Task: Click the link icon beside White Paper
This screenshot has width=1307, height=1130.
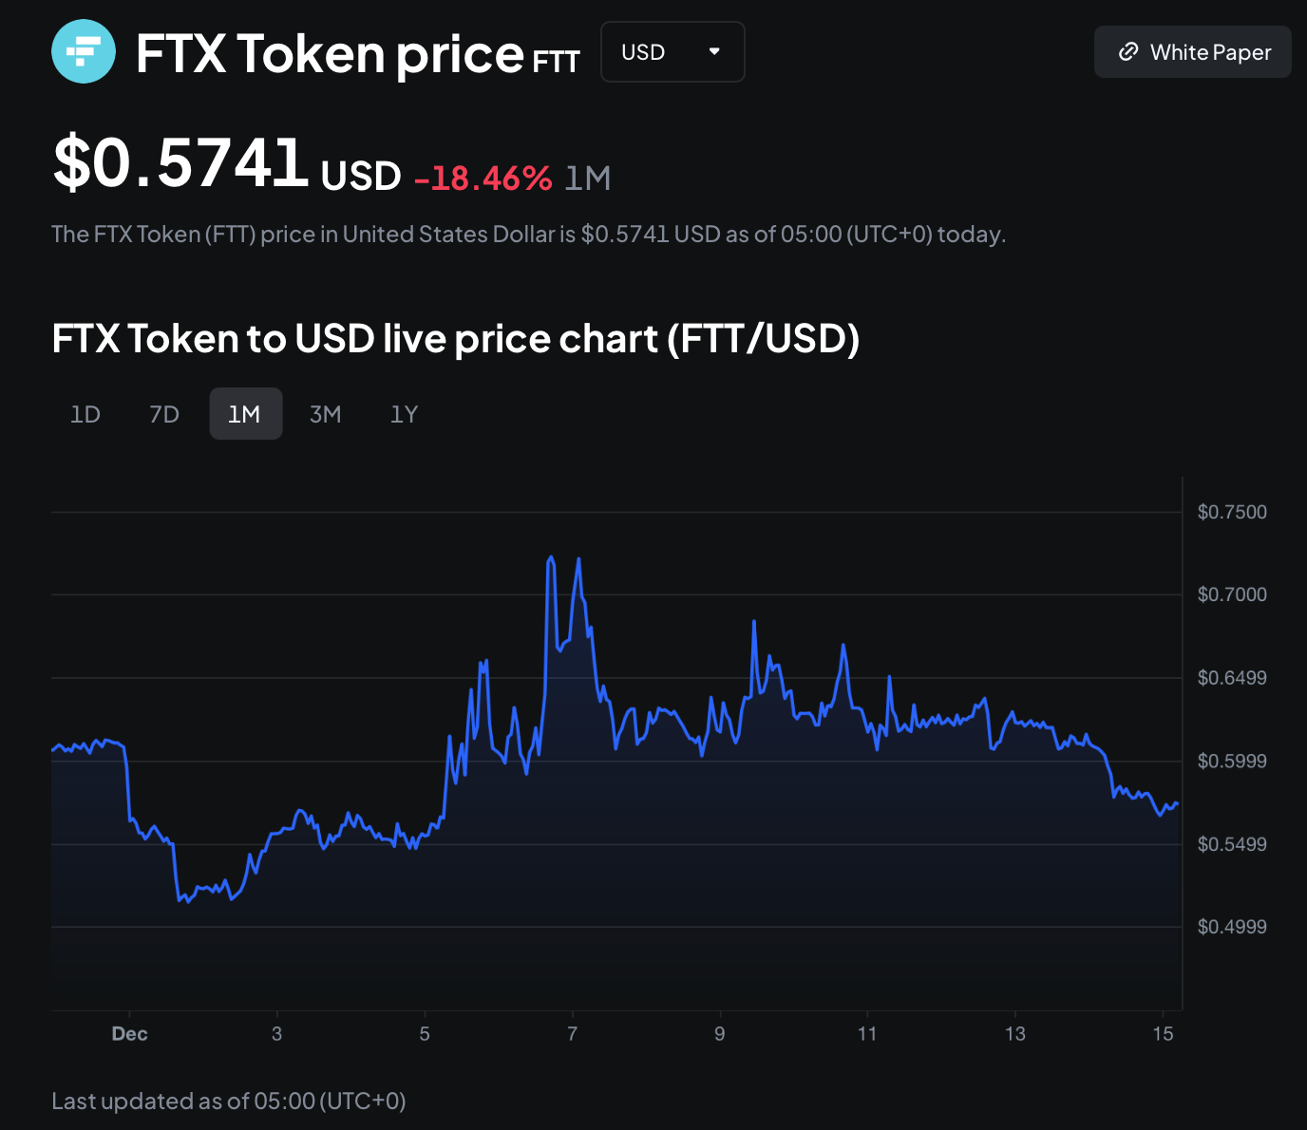Action: click(1127, 51)
